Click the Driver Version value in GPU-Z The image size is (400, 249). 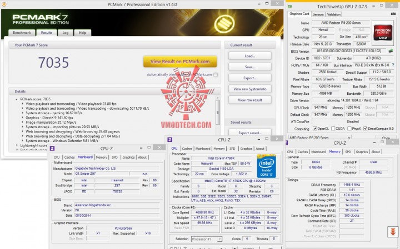[352, 100]
